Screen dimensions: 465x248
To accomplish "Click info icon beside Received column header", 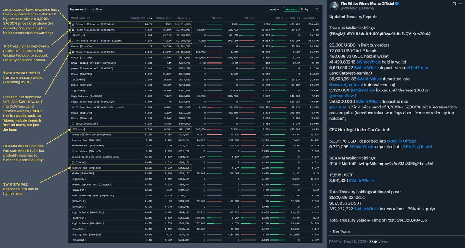I will [x=318, y=18].
